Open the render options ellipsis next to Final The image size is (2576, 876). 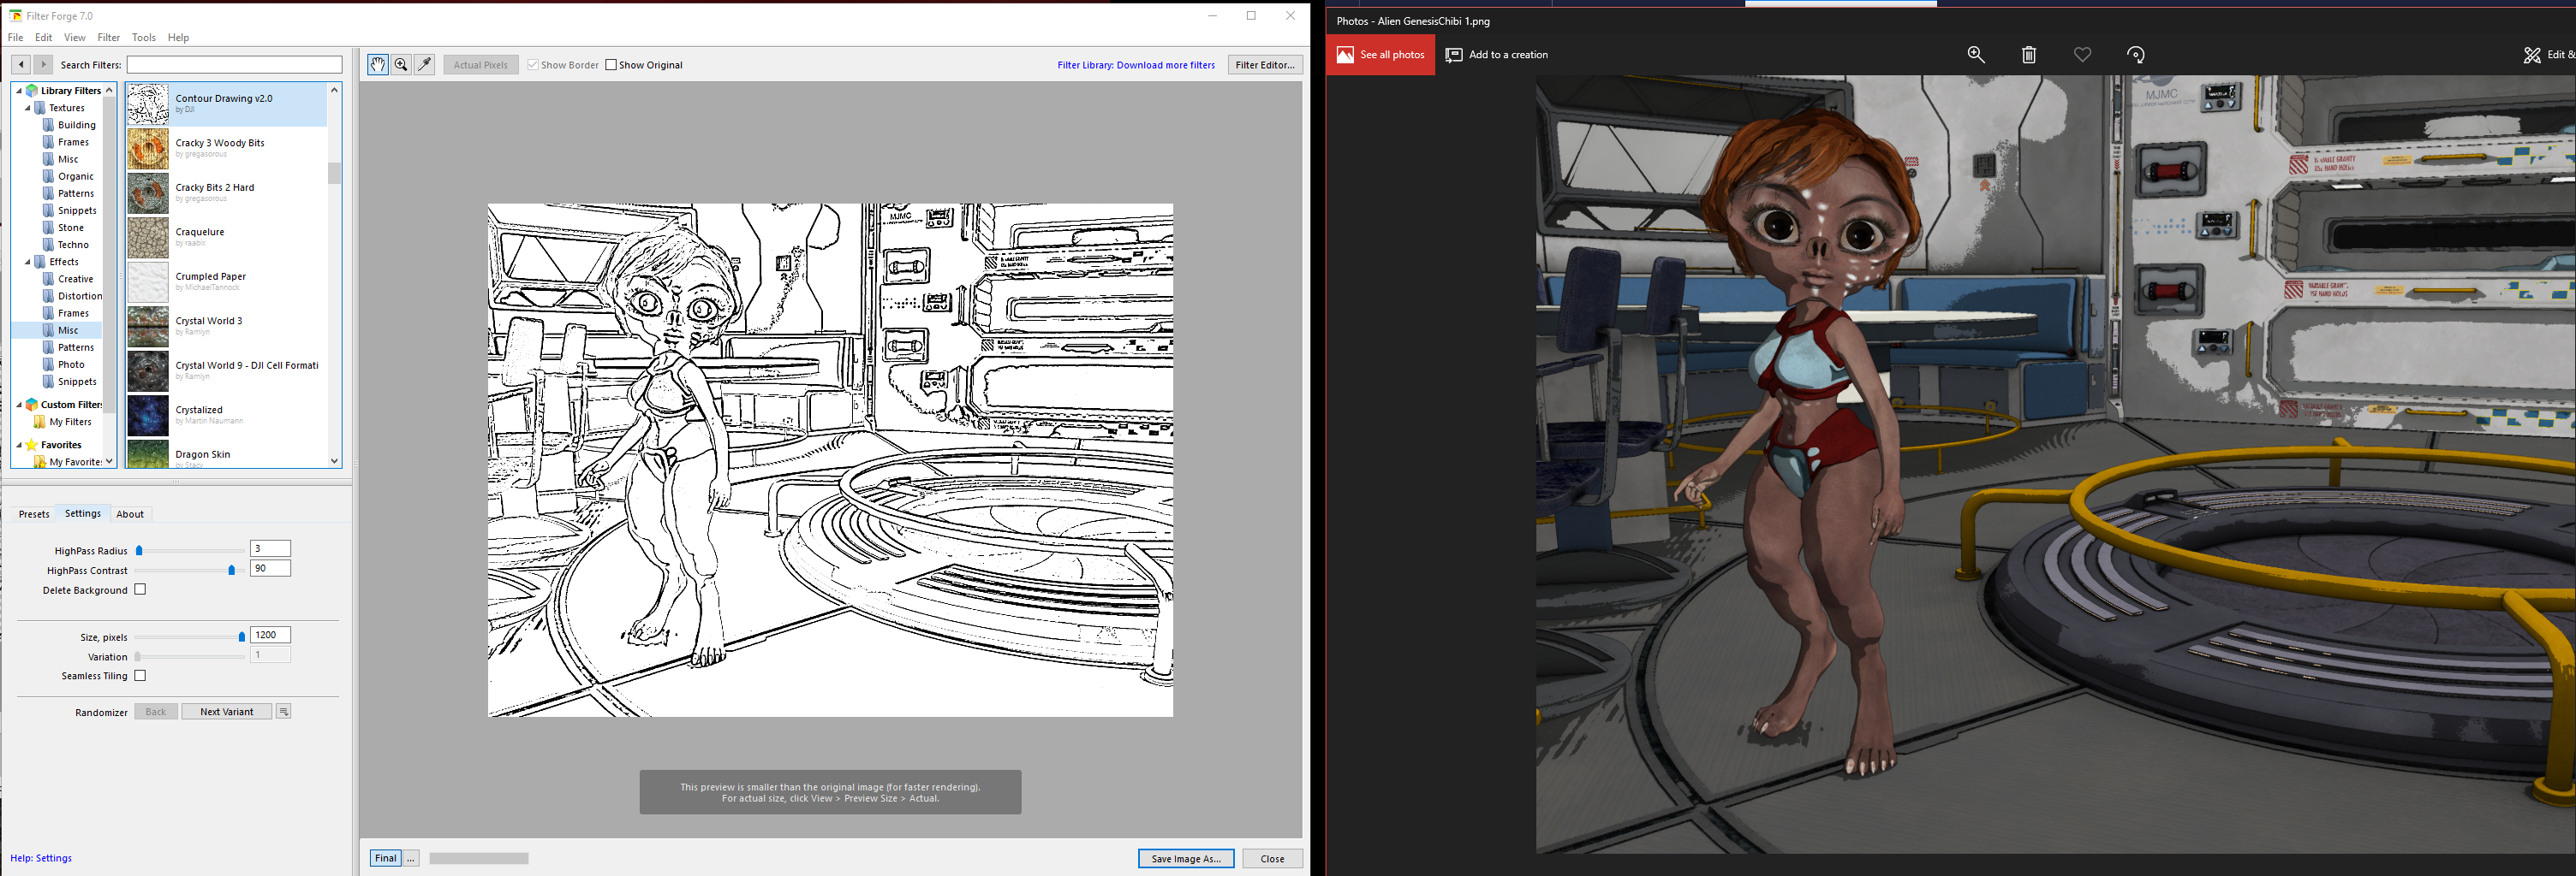(x=411, y=859)
